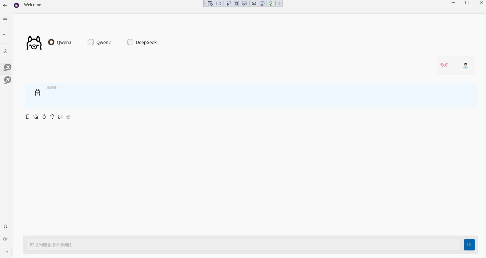Image resolution: width=486 pixels, height=258 pixels.
Task: Collapse the debug toolbar with the left chevron
Action: [x=279, y=4]
